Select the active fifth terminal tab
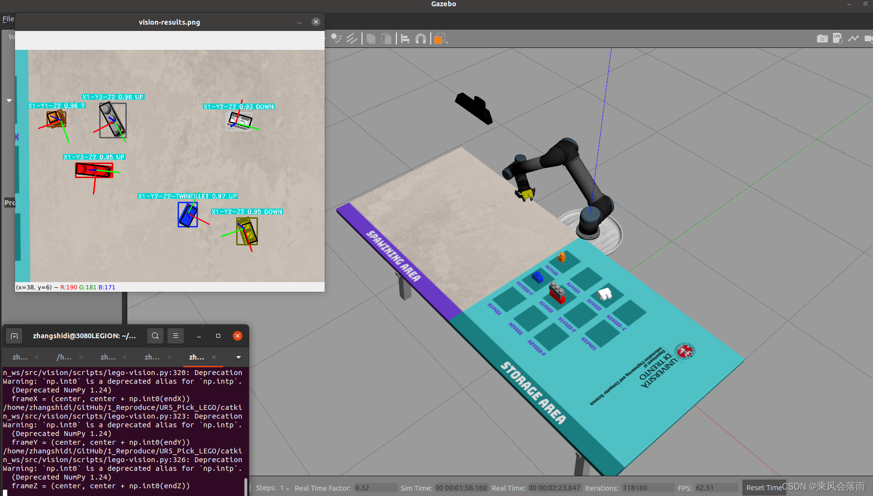873x496 pixels. click(196, 357)
